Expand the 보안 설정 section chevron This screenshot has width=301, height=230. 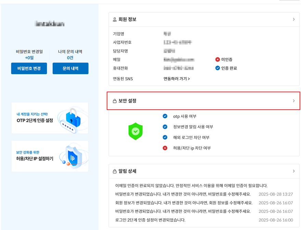293,101
